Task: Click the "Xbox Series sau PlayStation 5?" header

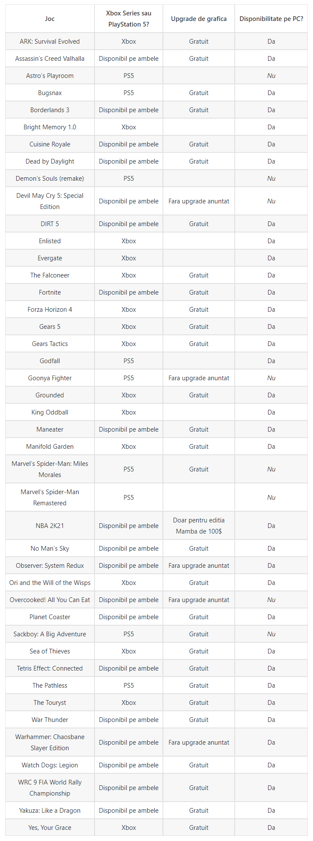Action: (x=129, y=19)
